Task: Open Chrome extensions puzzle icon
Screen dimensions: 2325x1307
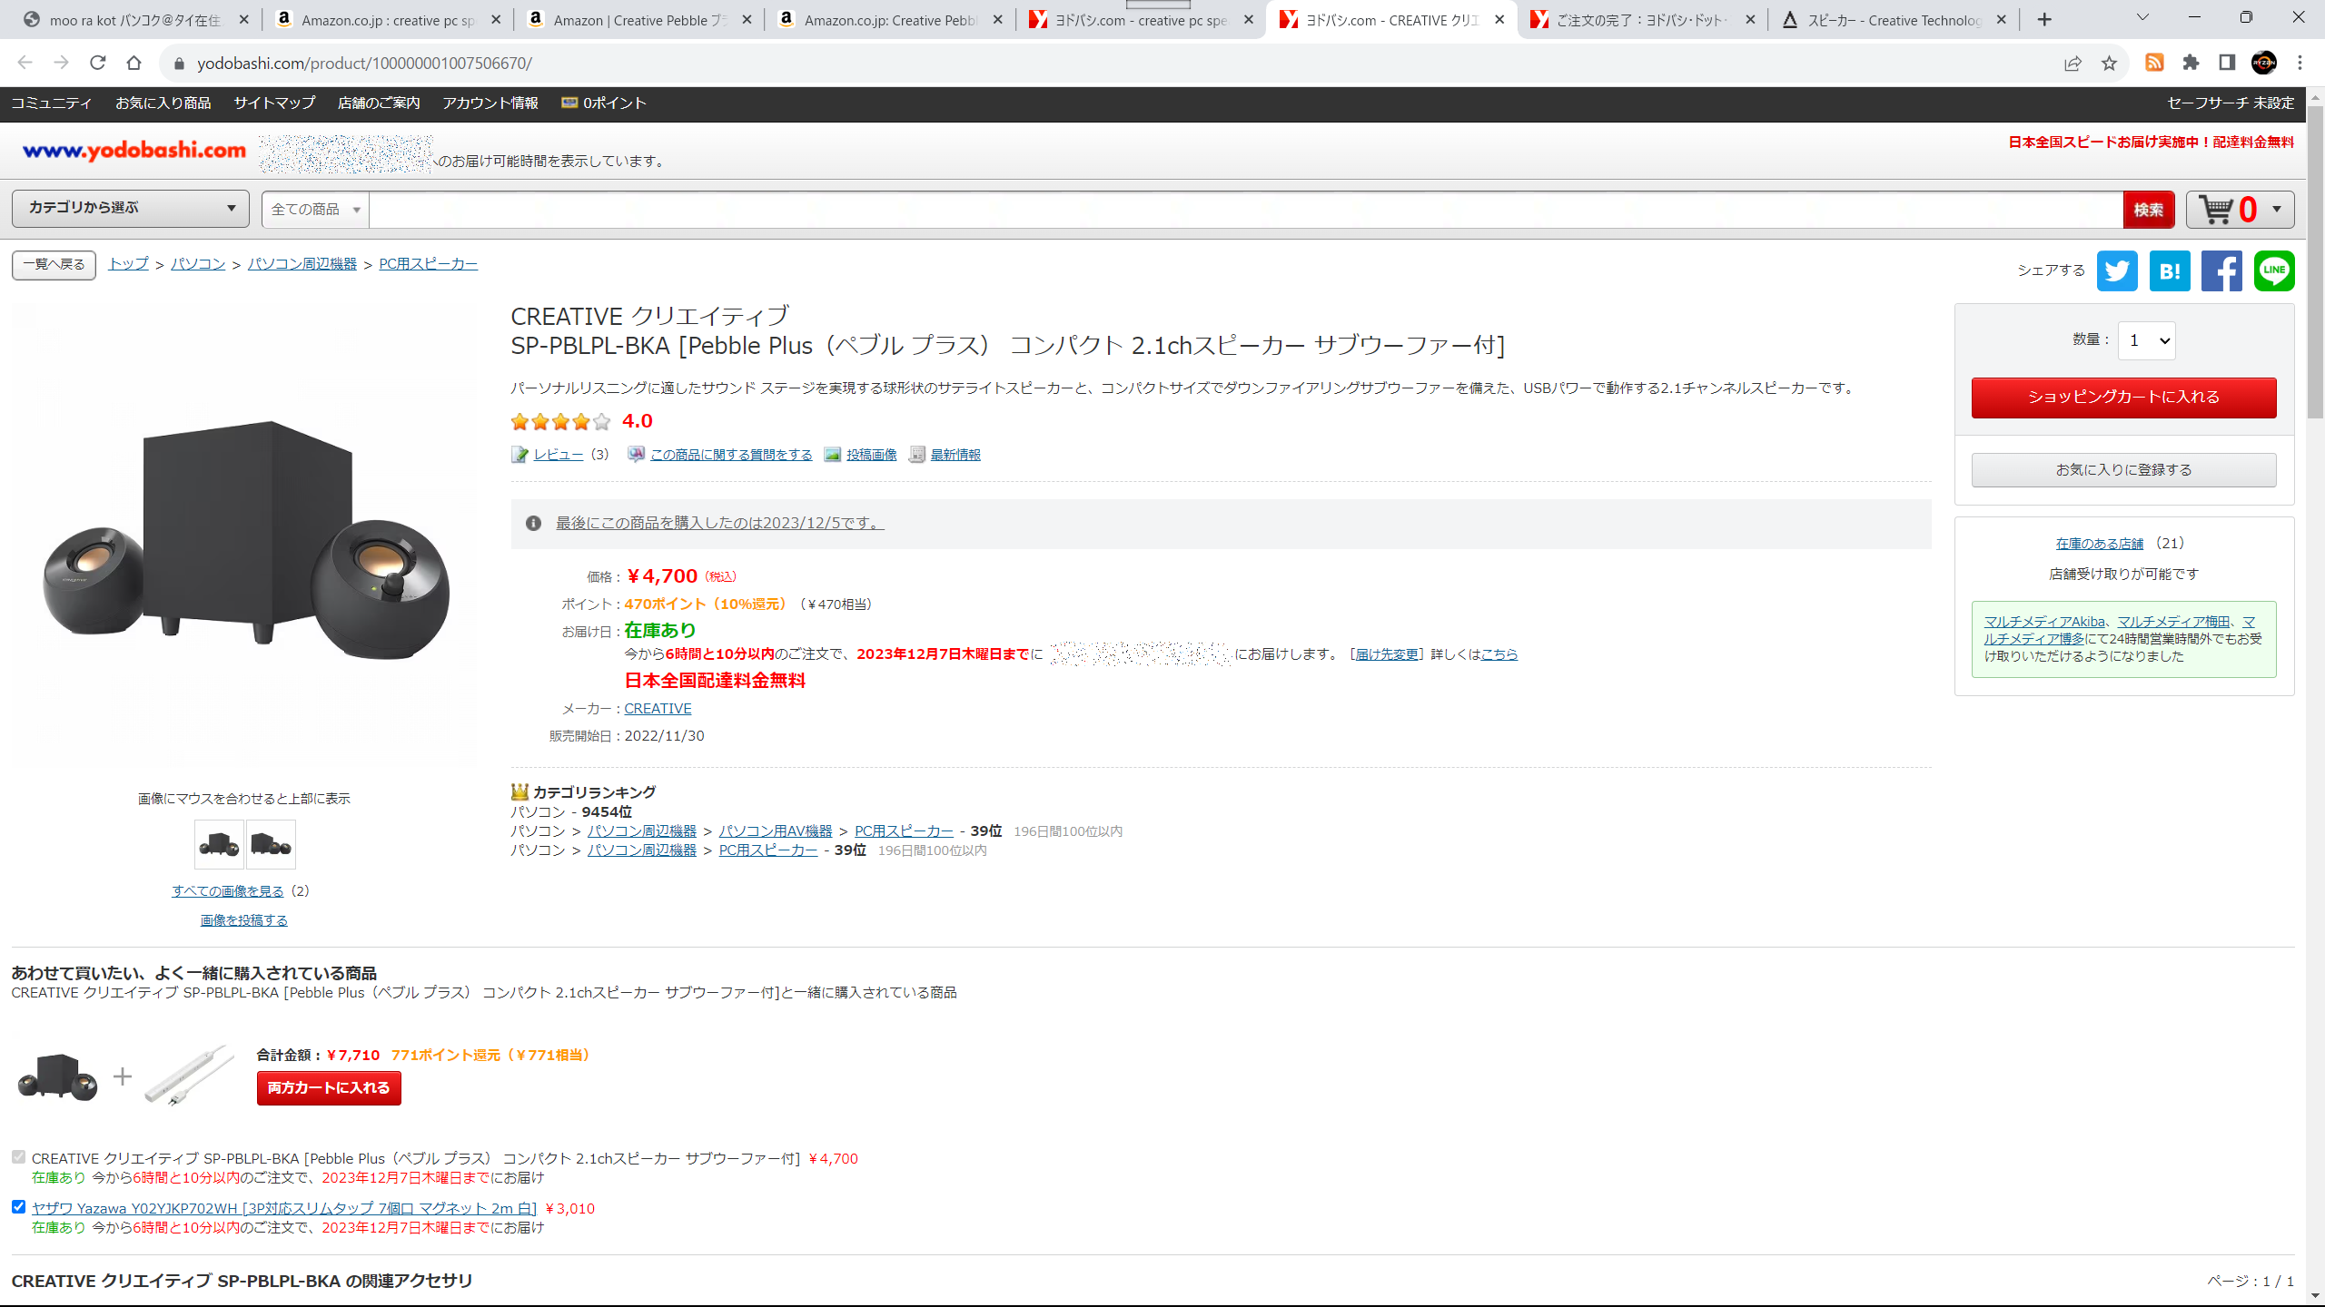Action: click(2191, 63)
